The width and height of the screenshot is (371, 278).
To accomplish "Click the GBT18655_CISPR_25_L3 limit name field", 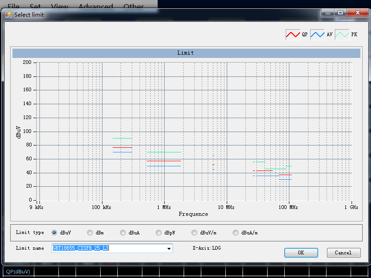I will coord(109,248).
